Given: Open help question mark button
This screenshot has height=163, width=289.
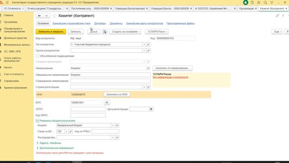Looking at the screenshot, I should click(287, 32).
